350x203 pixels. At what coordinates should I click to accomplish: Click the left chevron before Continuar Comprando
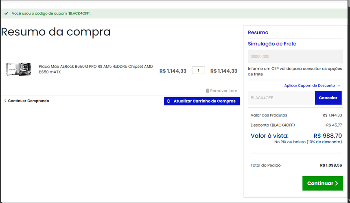click(5, 101)
